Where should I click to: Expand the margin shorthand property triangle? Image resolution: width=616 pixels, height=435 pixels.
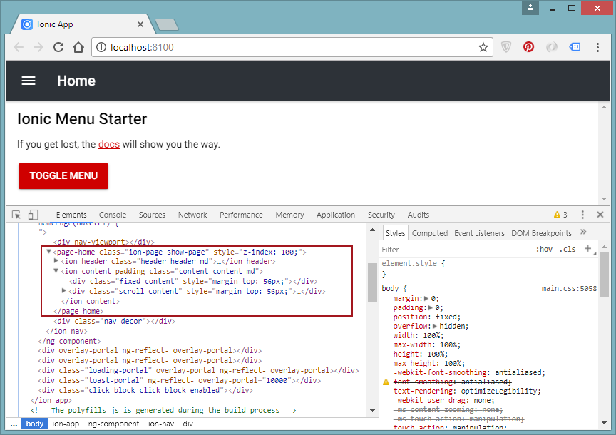click(426, 298)
